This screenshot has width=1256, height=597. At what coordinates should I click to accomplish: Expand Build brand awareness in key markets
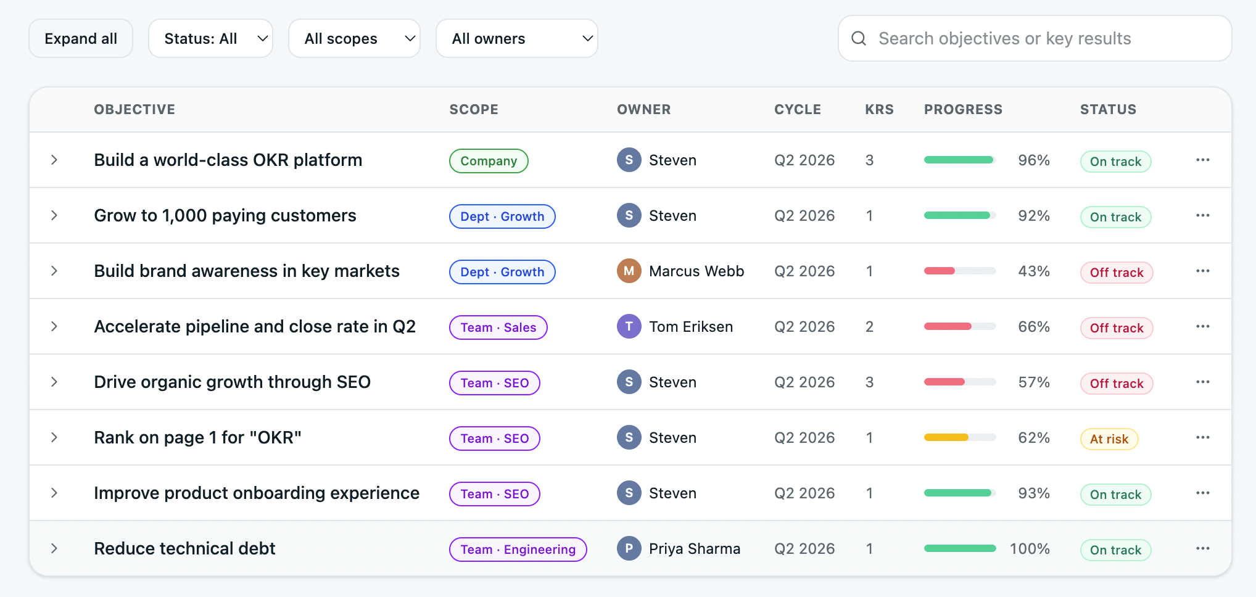click(x=54, y=271)
